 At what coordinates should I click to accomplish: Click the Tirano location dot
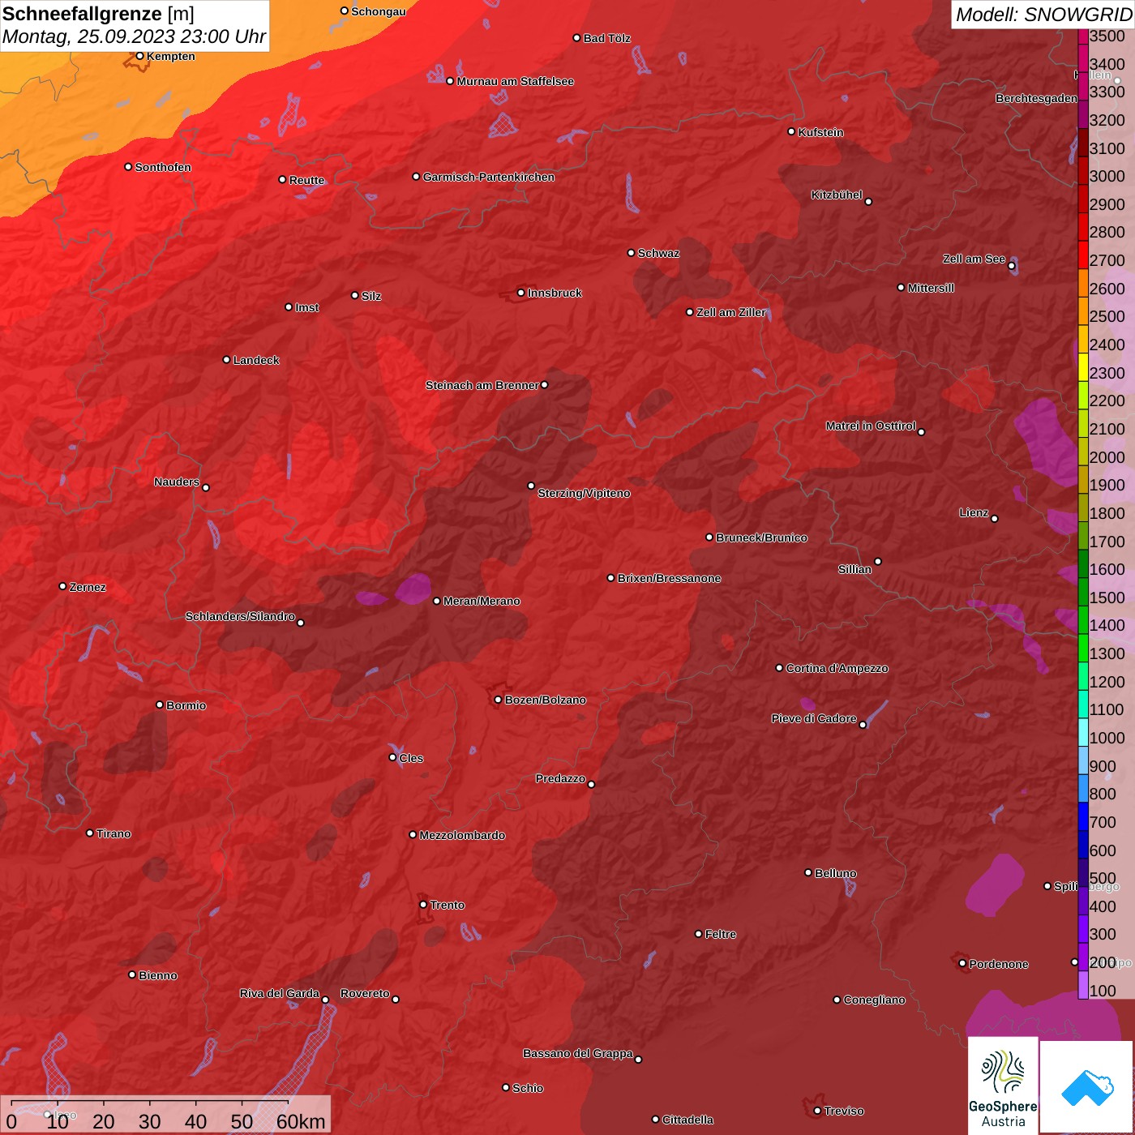point(90,833)
